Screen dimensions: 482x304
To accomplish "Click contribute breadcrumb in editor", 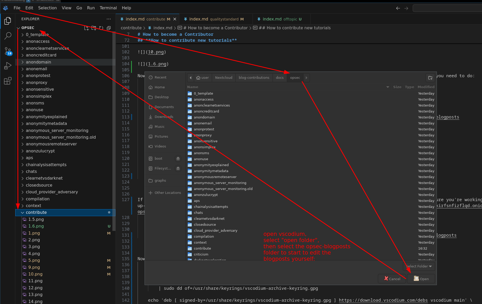I will [131, 28].
